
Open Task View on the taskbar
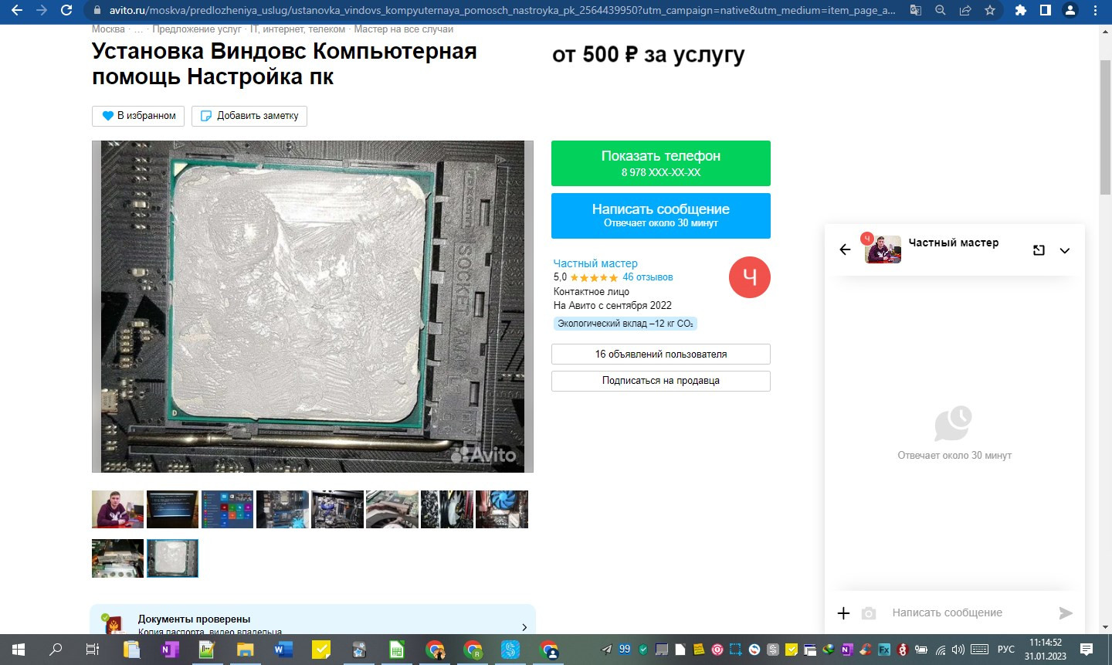pyautogui.click(x=92, y=650)
